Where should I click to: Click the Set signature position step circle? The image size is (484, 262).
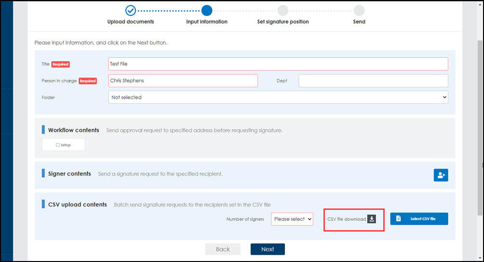point(283,11)
